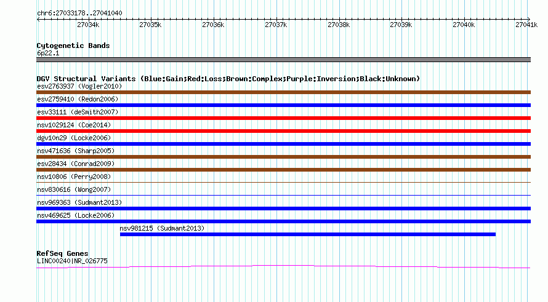Click the nsv1029124 (Coe2014) label
548x302 pixels.
(x=74, y=125)
